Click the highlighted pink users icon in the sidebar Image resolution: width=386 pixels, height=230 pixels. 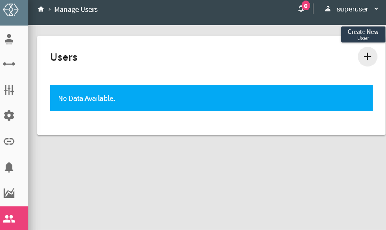tap(9, 218)
